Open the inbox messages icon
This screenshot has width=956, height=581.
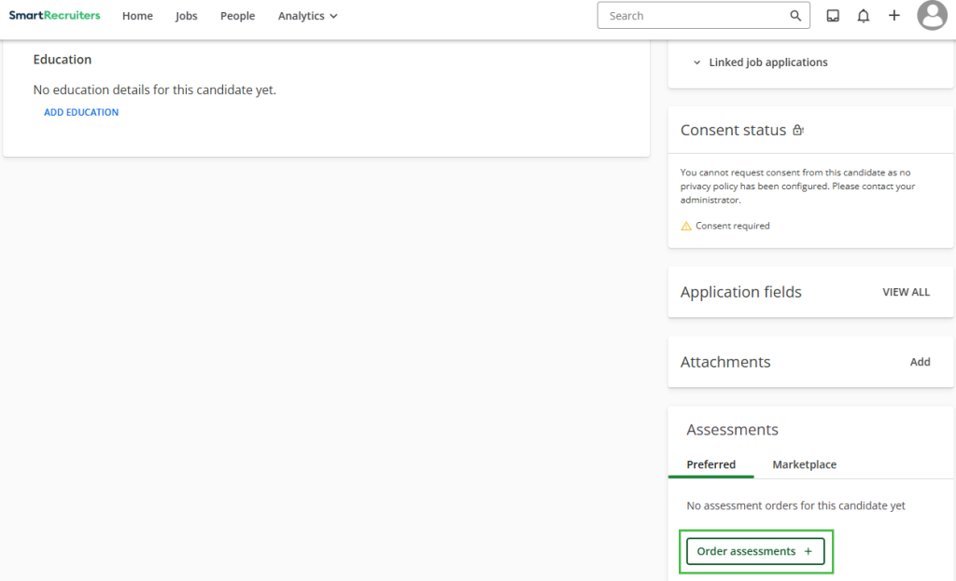(833, 16)
